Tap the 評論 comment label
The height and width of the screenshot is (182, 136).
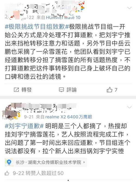point(72,90)
